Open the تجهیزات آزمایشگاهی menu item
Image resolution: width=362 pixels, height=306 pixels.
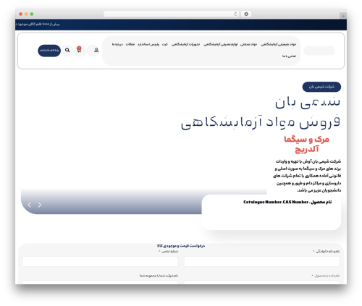185,44
